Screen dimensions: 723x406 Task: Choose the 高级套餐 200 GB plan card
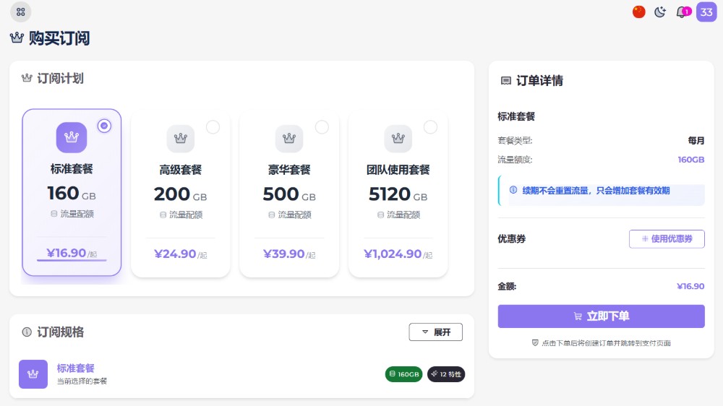[180, 194]
